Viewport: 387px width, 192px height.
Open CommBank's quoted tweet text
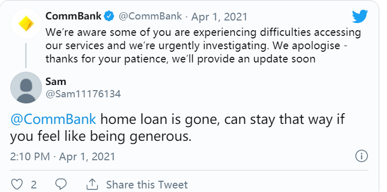pos(203,46)
